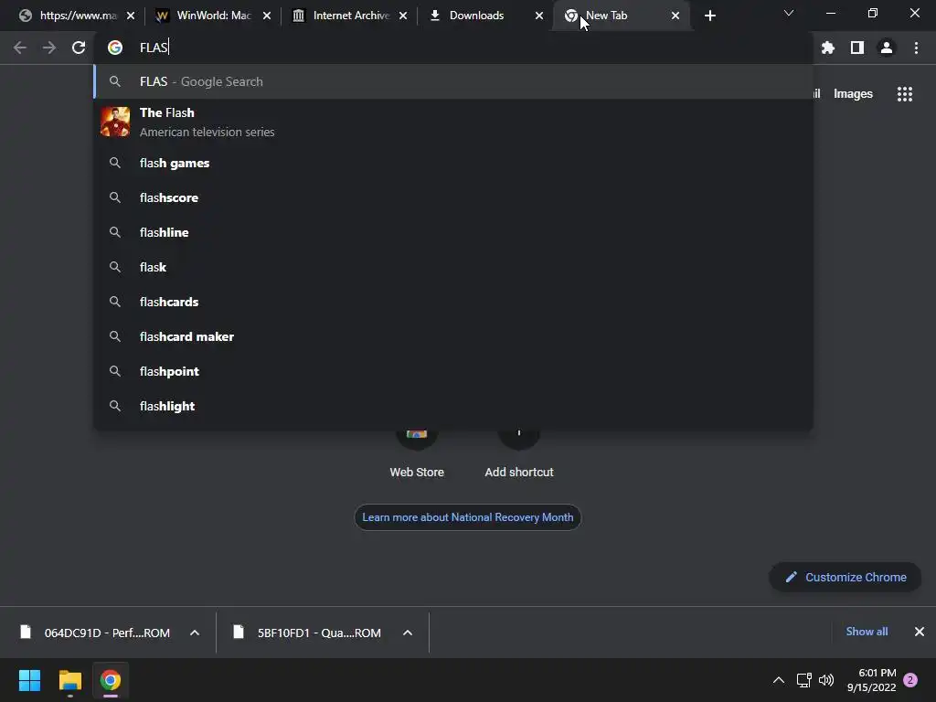Screen dimensions: 936x702
Task: Go forward using the forward arrow
Action: [49, 48]
